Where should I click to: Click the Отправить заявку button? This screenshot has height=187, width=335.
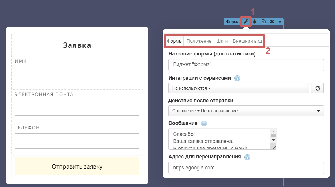pyautogui.click(x=77, y=166)
